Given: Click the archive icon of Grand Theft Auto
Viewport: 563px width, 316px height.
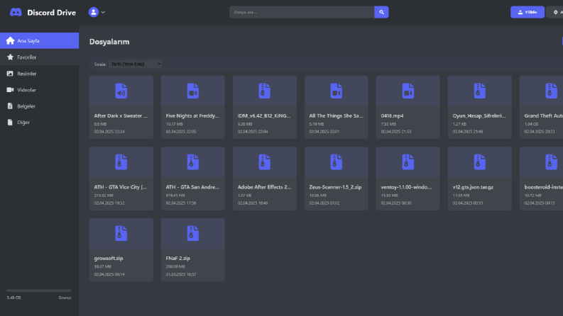Looking at the screenshot, I should [x=551, y=91].
